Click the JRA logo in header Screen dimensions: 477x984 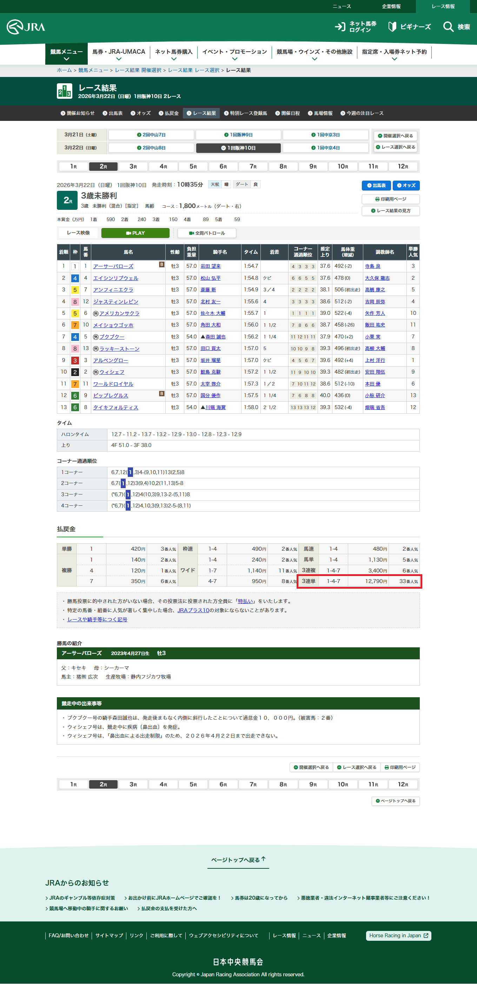[x=26, y=27]
